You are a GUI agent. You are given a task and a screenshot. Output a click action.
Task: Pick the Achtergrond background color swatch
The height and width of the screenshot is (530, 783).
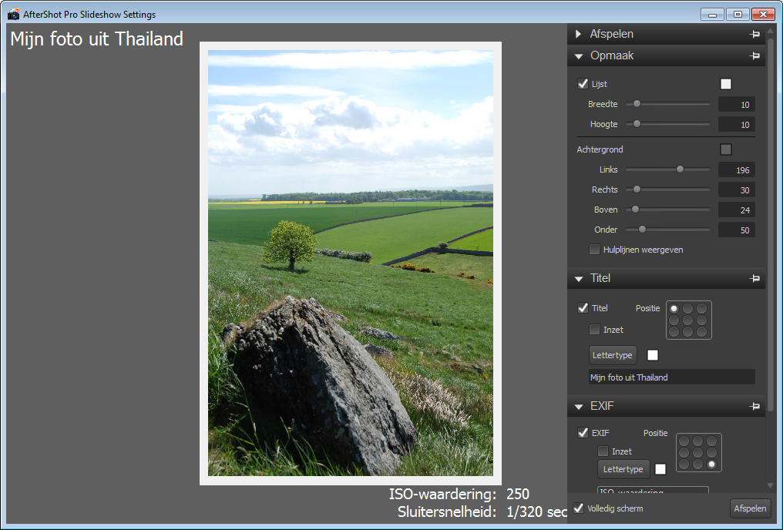point(725,149)
